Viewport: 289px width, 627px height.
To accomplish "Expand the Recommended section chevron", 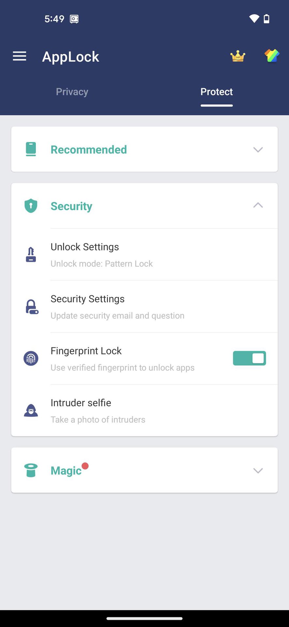I will (258, 150).
